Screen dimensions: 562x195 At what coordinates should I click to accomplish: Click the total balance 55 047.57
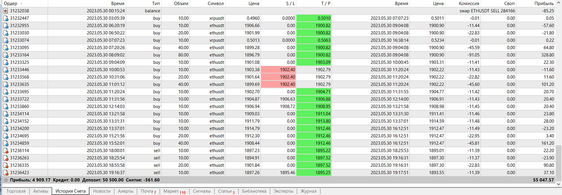tap(543, 180)
